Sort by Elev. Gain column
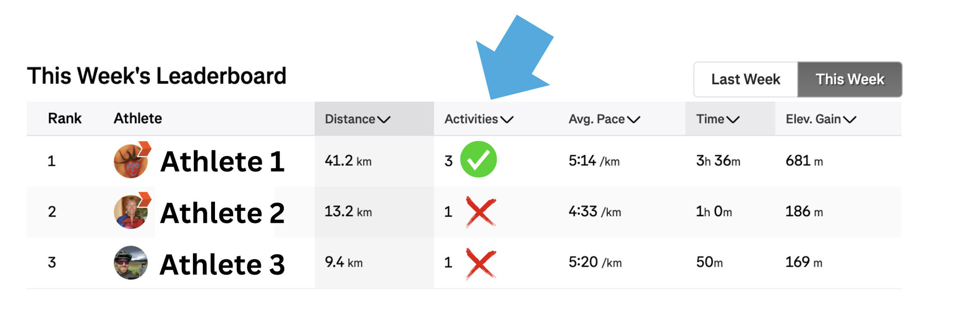The height and width of the screenshot is (318, 959). pyautogui.click(x=821, y=119)
